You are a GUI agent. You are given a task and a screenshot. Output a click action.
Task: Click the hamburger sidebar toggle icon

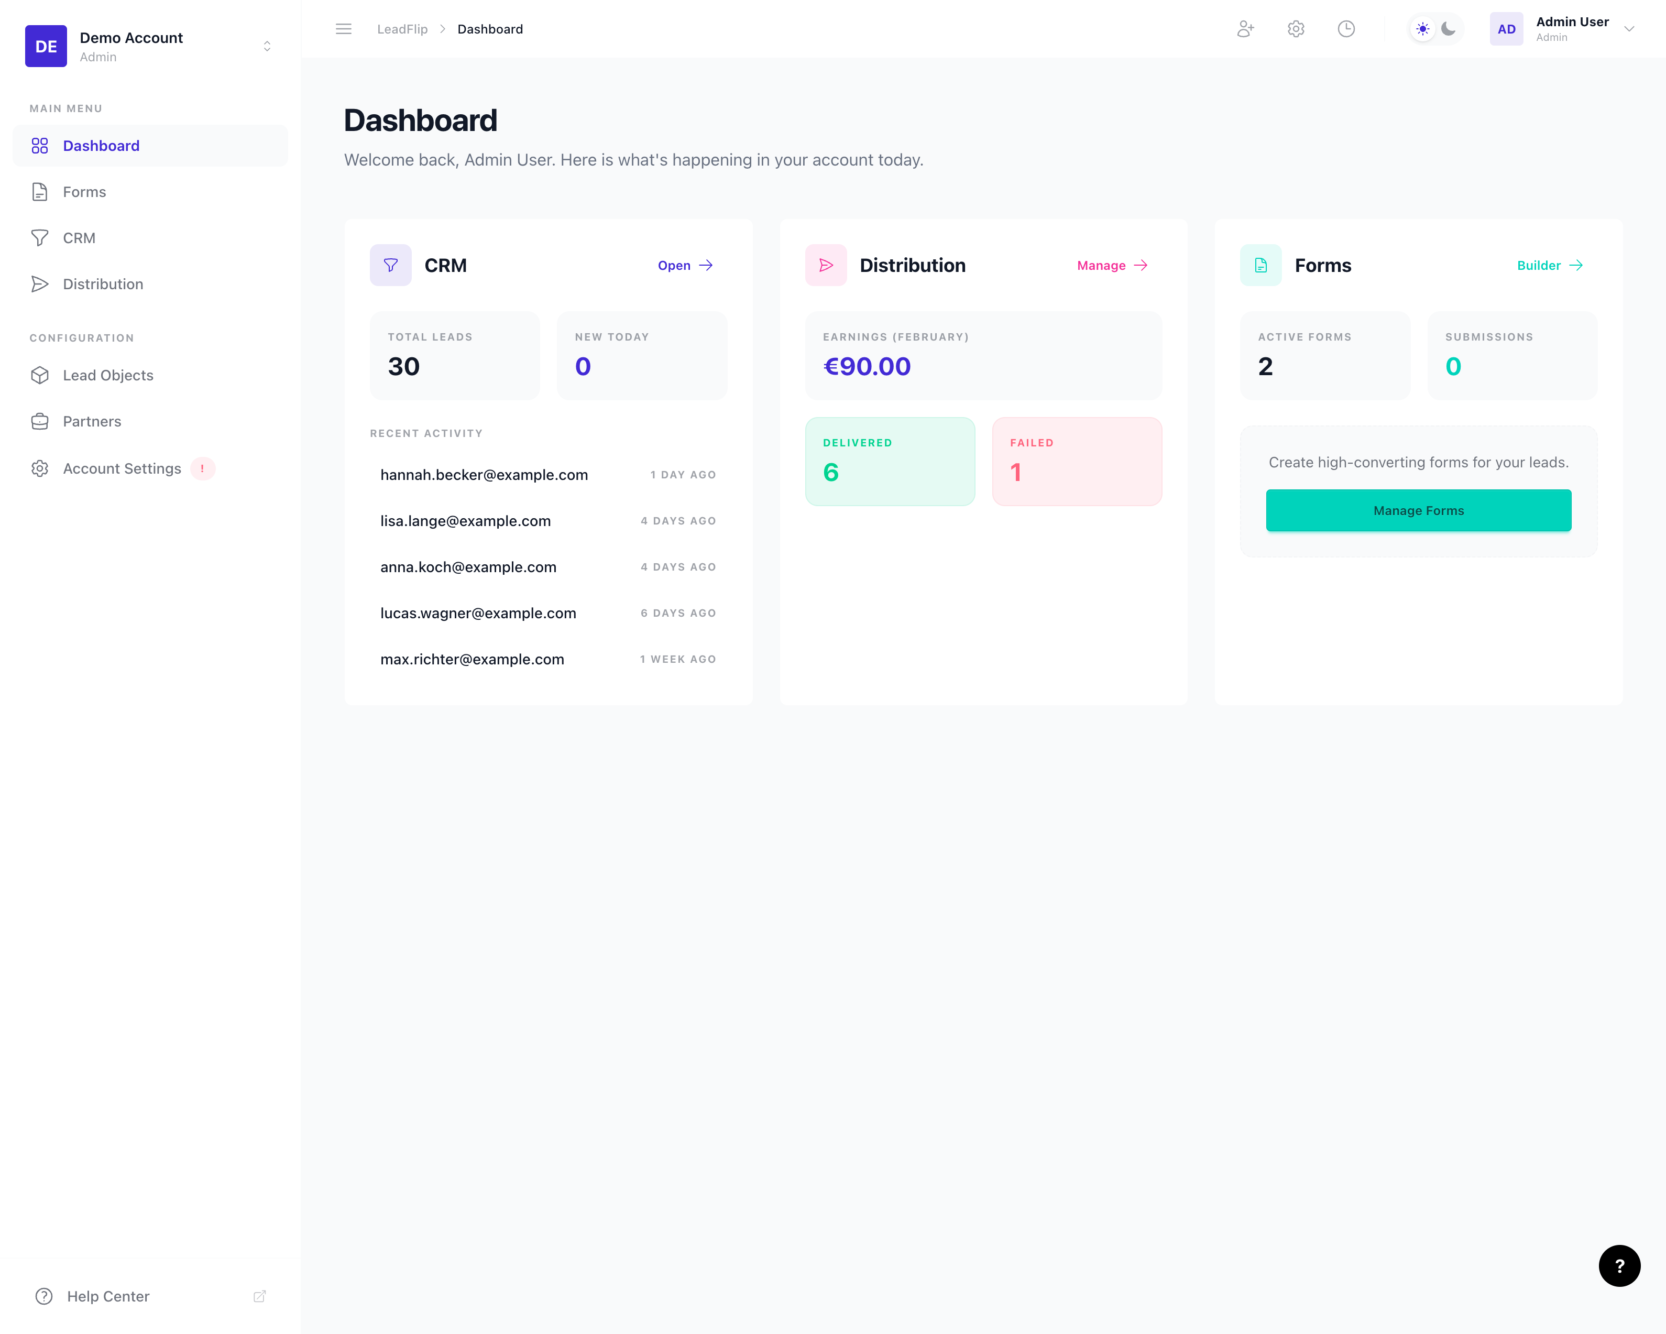tap(344, 29)
